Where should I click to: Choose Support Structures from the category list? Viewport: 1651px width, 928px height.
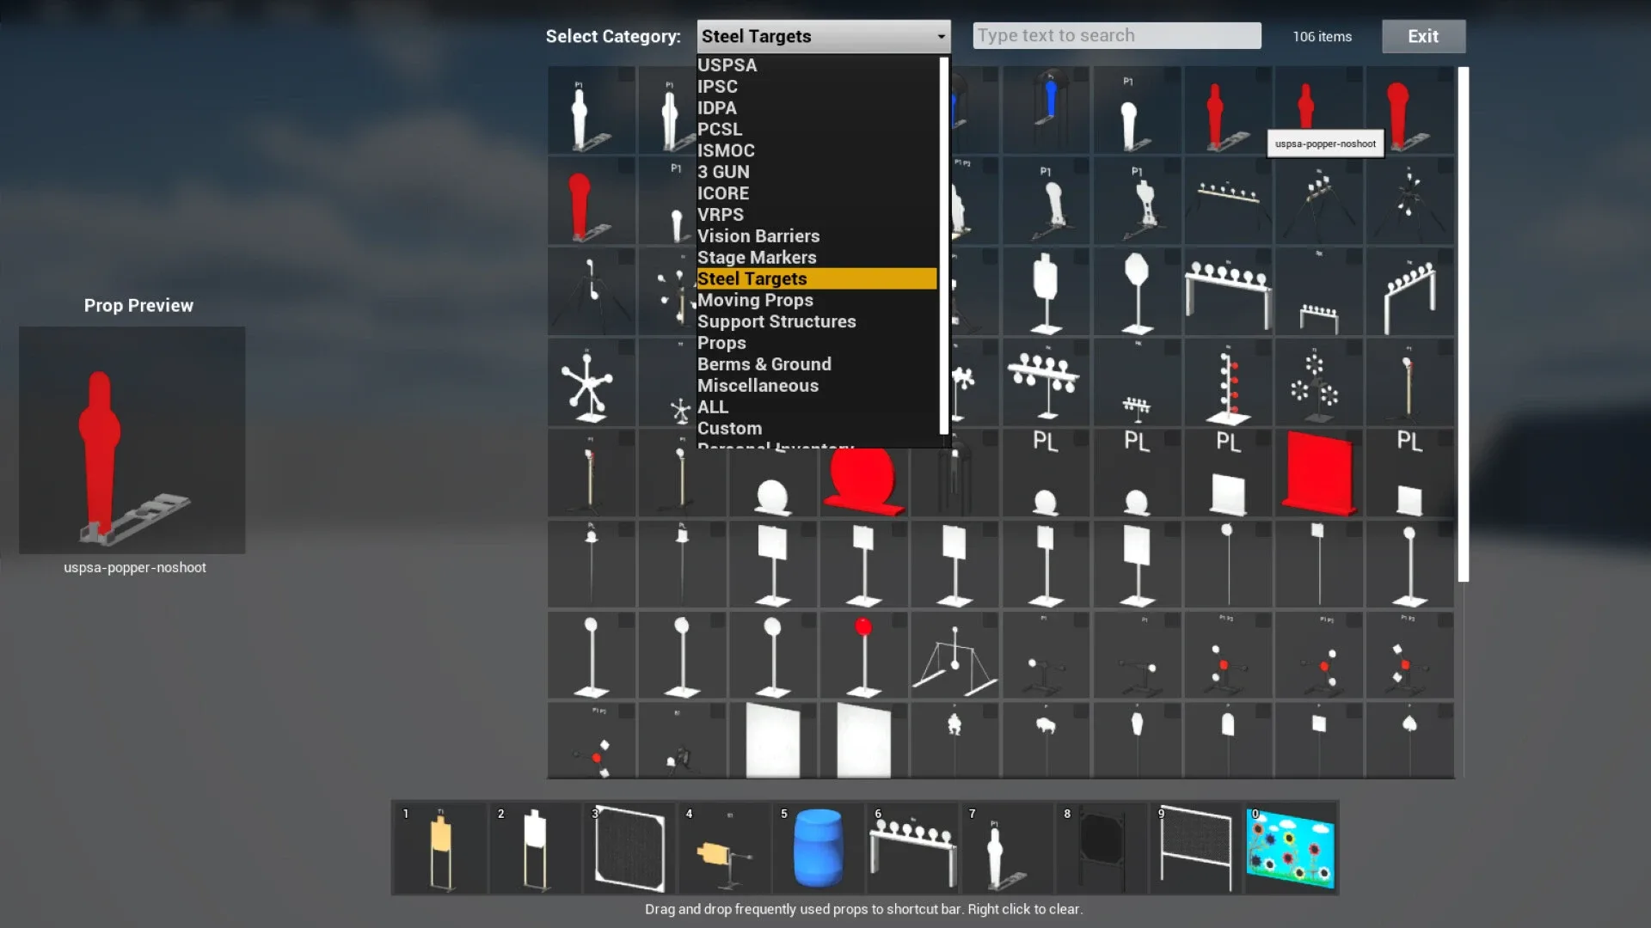776,321
